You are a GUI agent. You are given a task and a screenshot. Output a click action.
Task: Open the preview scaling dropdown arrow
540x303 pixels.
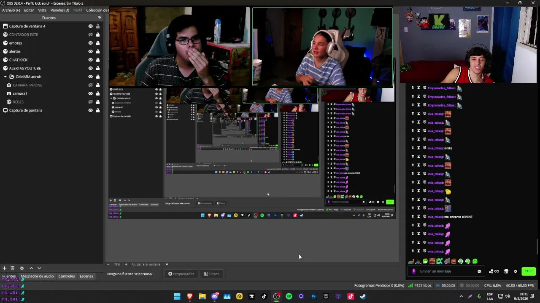(x=167, y=264)
